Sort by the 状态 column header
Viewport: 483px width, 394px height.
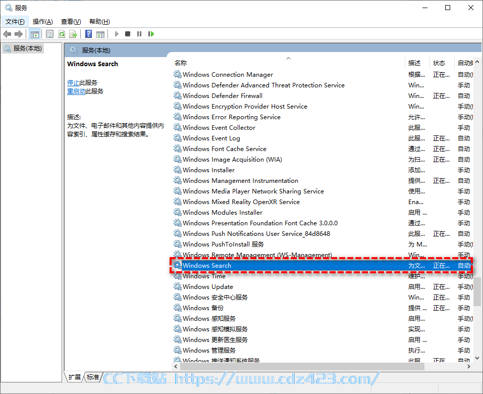pos(442,63)
